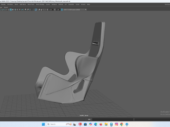
Task: Open the Surfaces menu
Action: 54,4
